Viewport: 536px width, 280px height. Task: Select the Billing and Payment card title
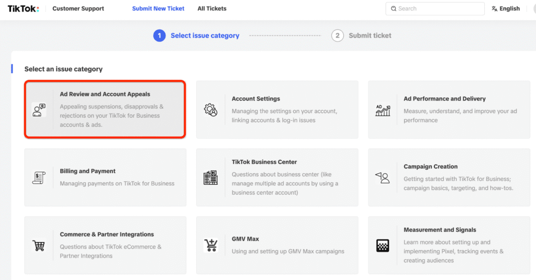pos(88,171)
